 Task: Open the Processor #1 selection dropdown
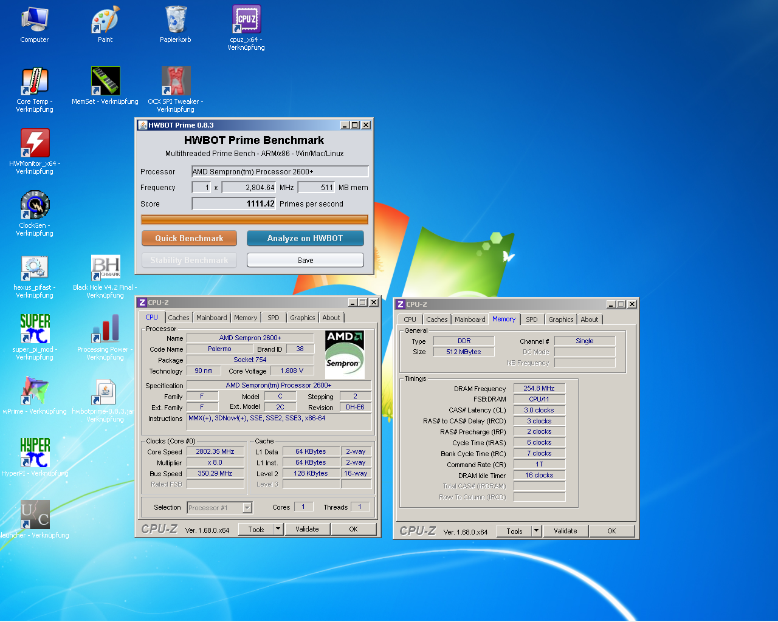coord(219,508)
